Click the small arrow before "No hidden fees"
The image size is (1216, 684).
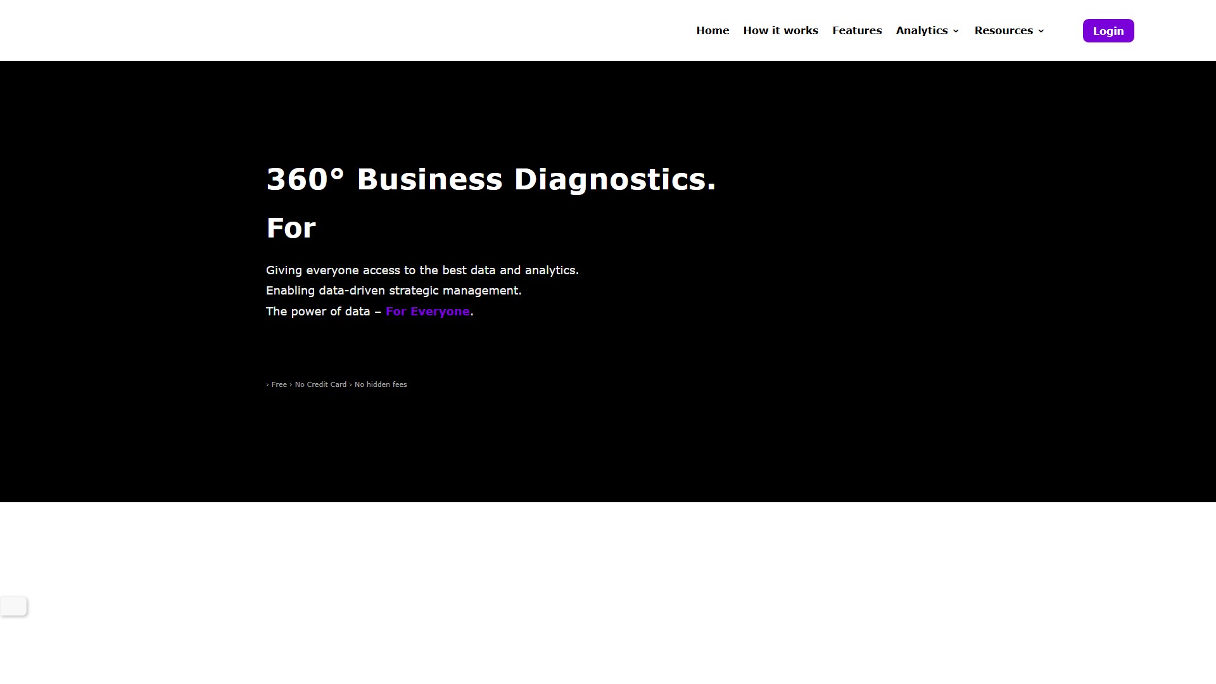pos(351,384)
